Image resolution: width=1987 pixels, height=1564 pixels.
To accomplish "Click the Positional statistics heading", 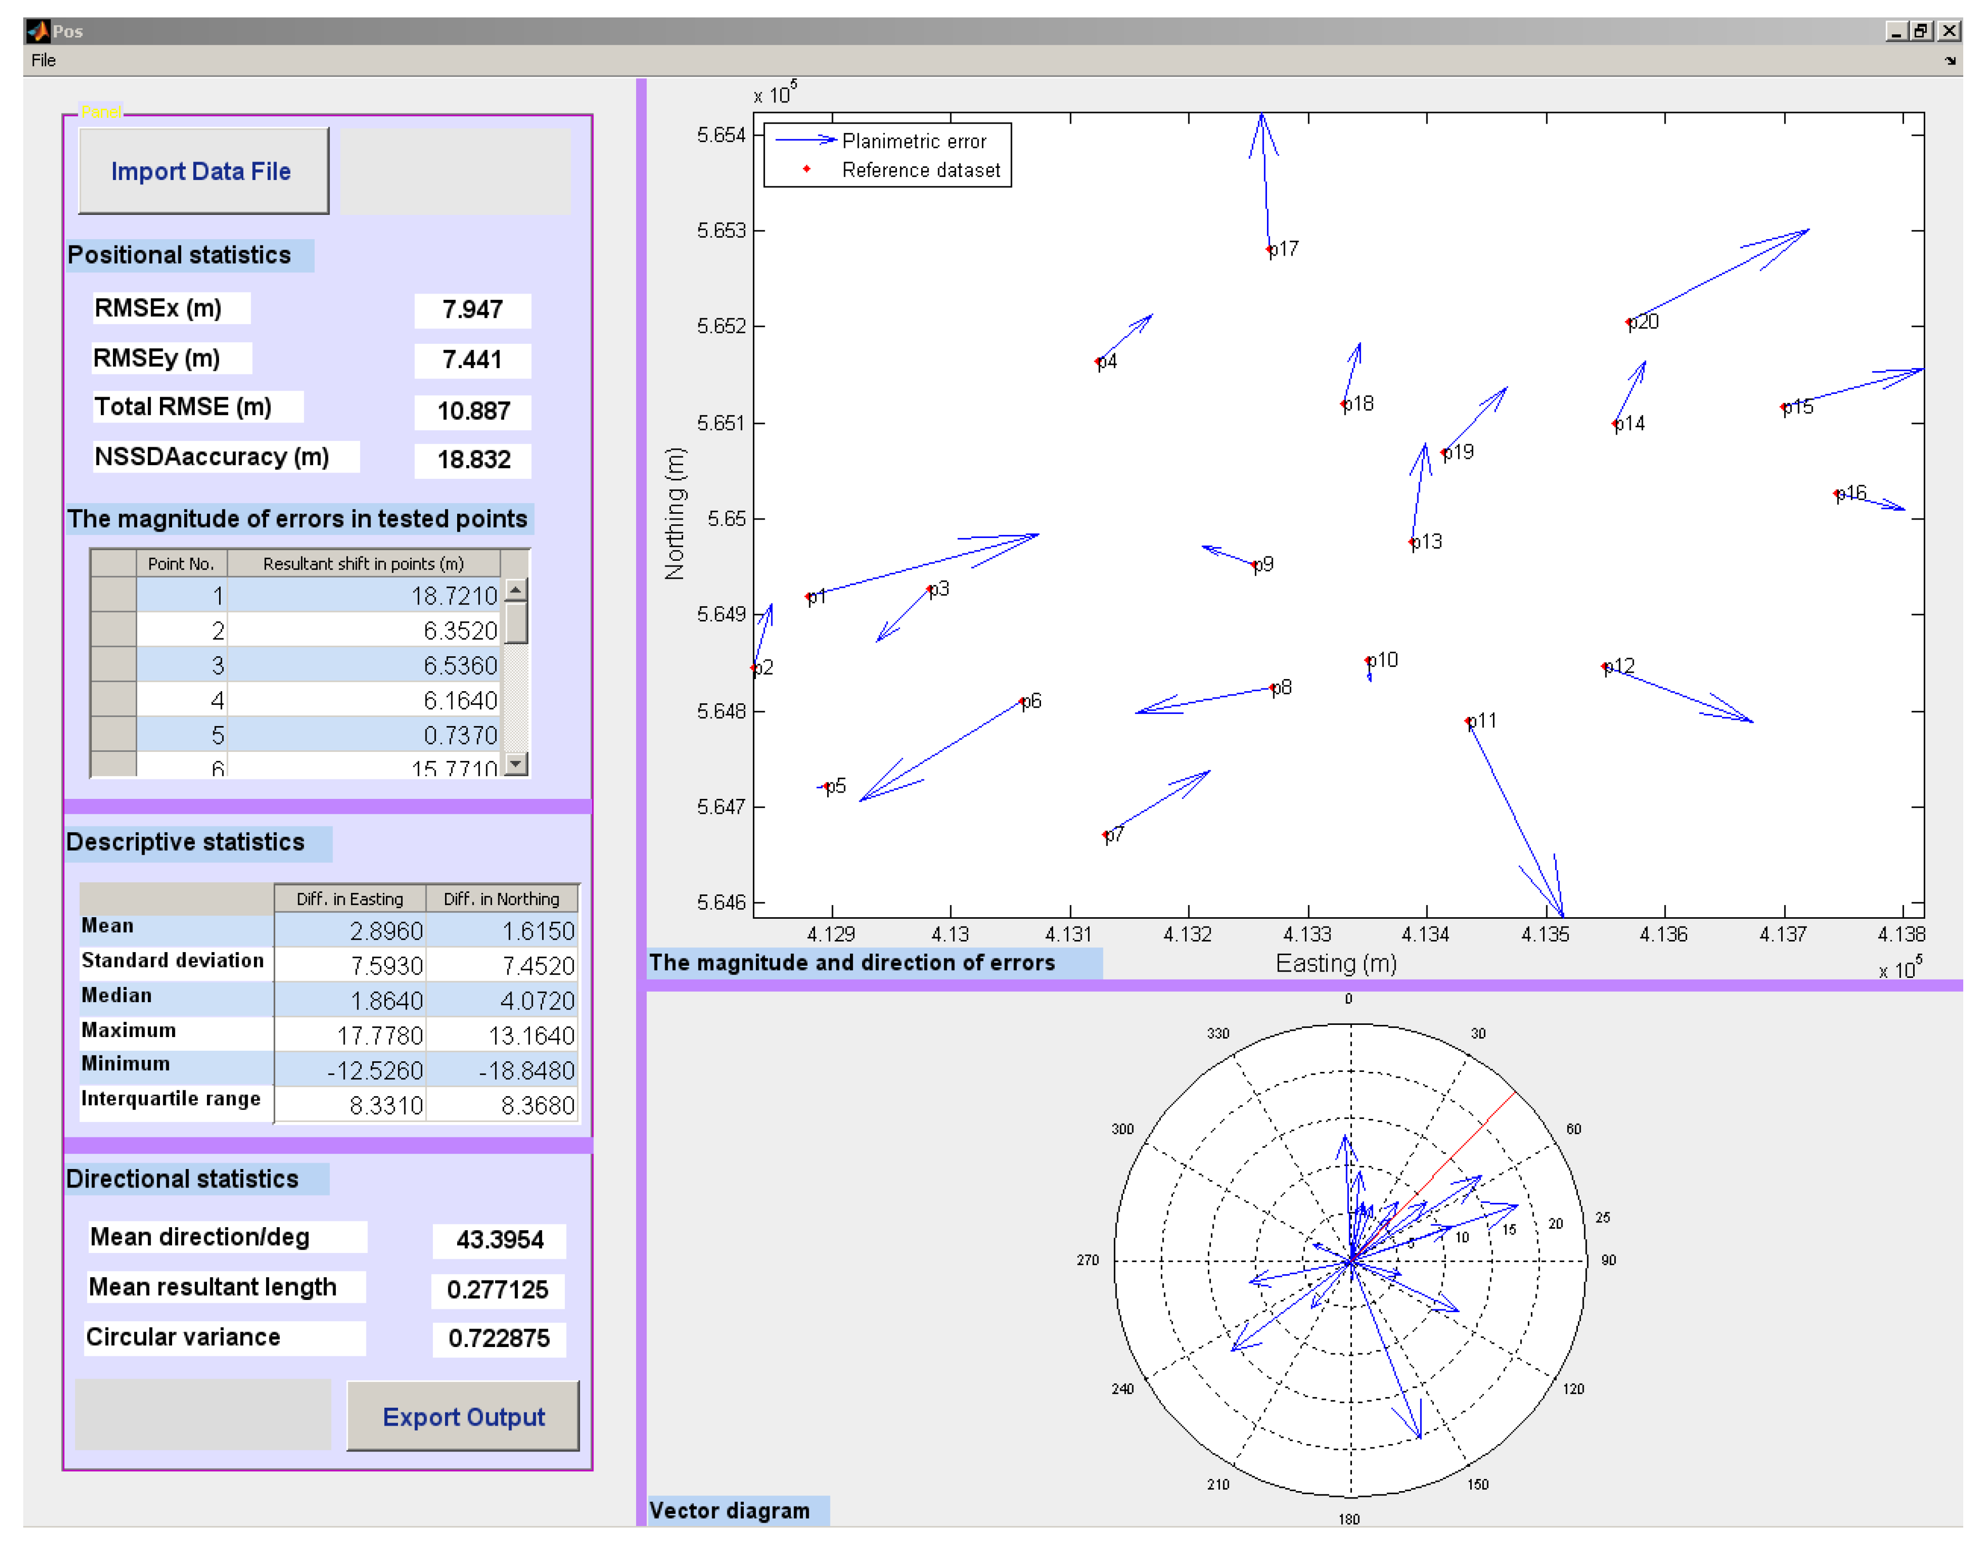I will pos(179,256).
